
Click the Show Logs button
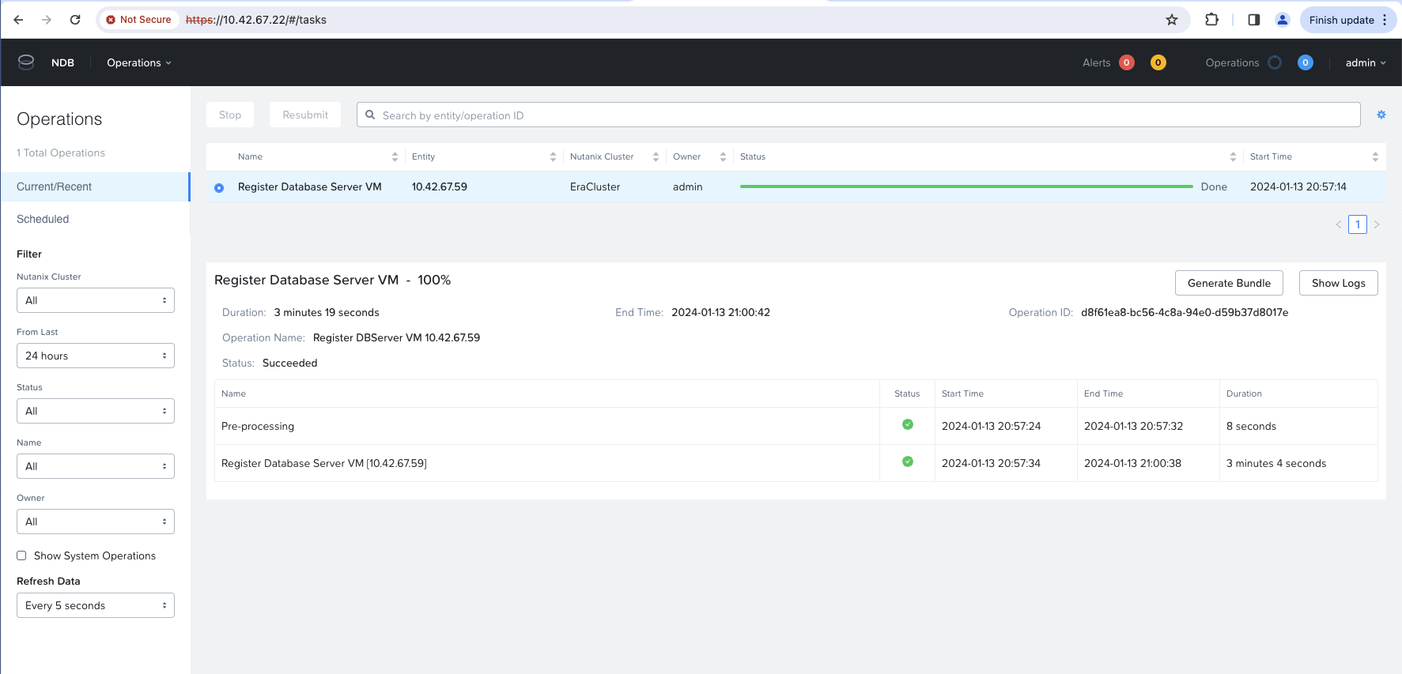(1338, 283)
